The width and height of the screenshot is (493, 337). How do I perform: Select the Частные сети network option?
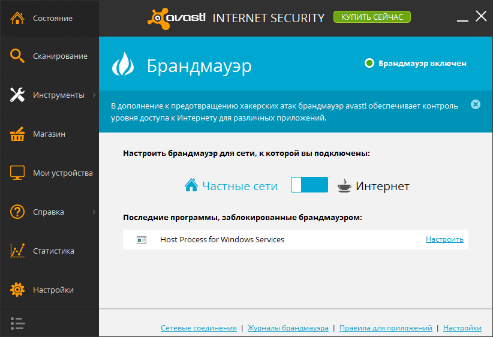point(231,186)
